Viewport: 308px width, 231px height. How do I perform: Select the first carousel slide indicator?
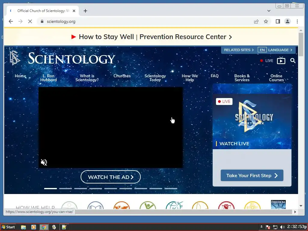point(51,188)
